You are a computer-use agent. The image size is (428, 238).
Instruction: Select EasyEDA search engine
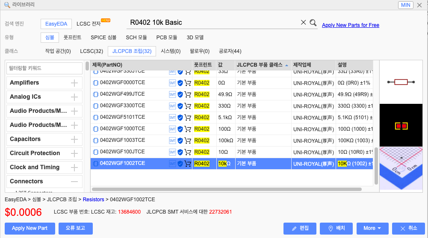point(56,24)
